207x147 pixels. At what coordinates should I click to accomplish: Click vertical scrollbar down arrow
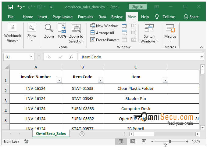point(202,128)
